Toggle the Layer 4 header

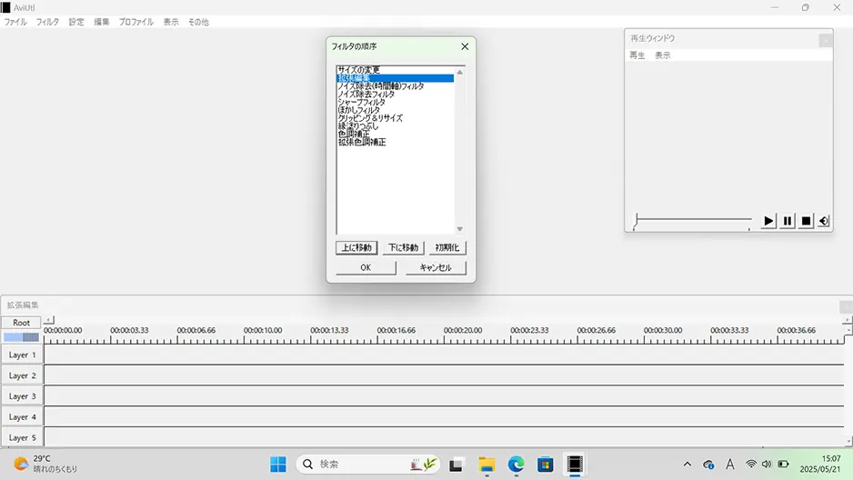pos(22,416)
